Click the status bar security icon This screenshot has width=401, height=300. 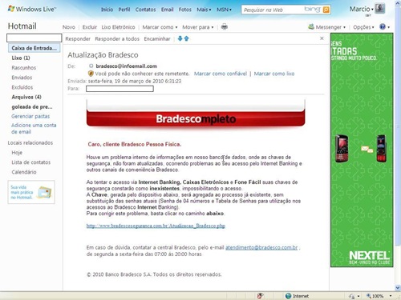point(260,295)
